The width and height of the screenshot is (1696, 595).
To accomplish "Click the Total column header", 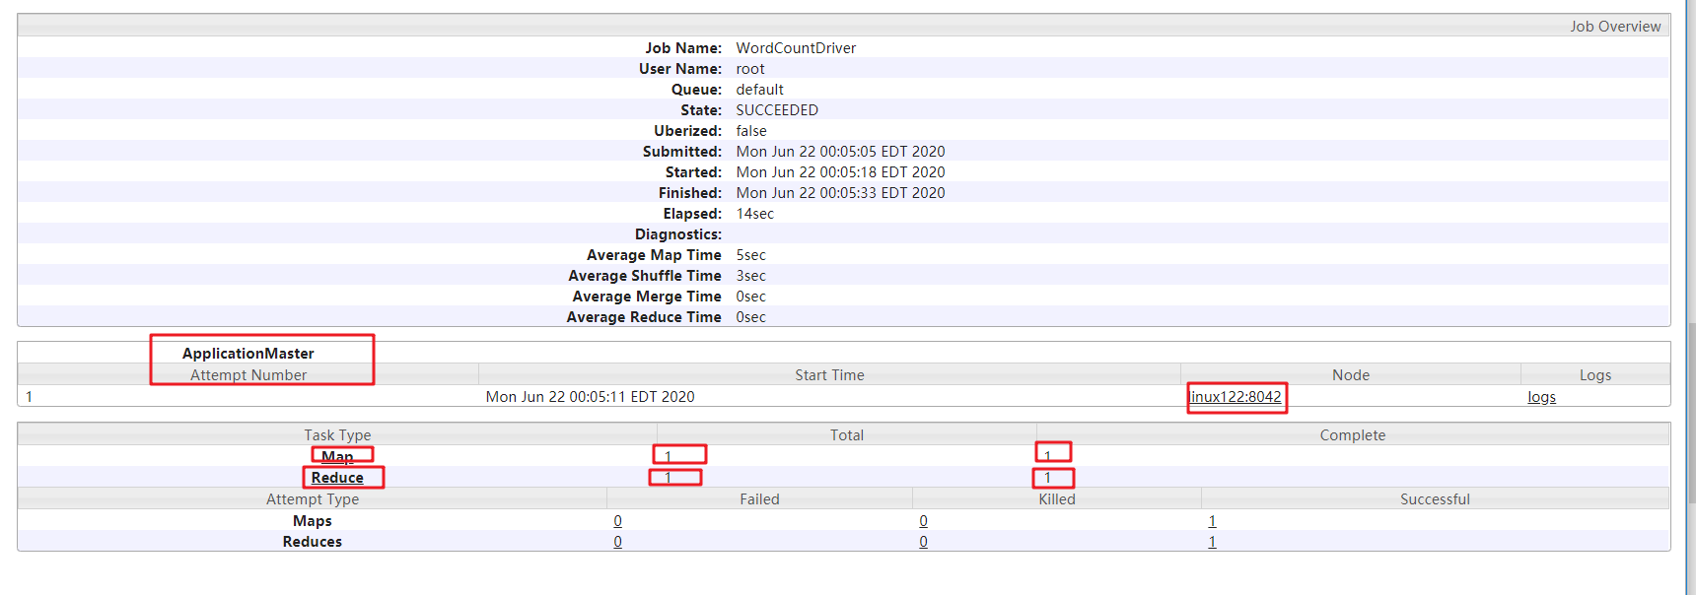I will [846, 435].
